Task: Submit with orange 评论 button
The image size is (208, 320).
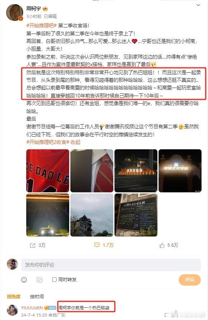Action: pyautogui.click(x=190, y=280)
